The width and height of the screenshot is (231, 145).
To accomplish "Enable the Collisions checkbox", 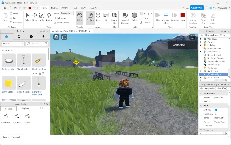I will 55,18.
